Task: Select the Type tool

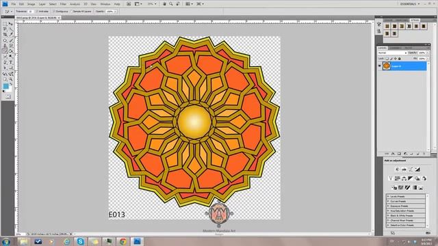Action: pyautogui.click(x=11, y=62)
